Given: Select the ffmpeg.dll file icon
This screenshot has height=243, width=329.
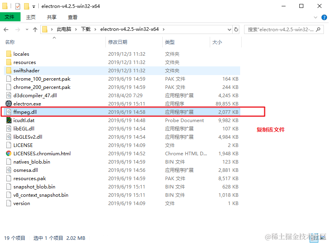Looking at the screenshot, I should pyautogui.click(x=9, y=112).
